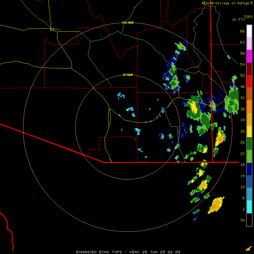The width and height of the screenshot is (254, 254).
Task: Pick the cyan legend swatch beside 2
Action: coord(249,207)
